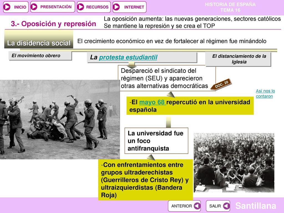
Task: Follow the 'protesta estudiantil' link
Action: (128, 57)
